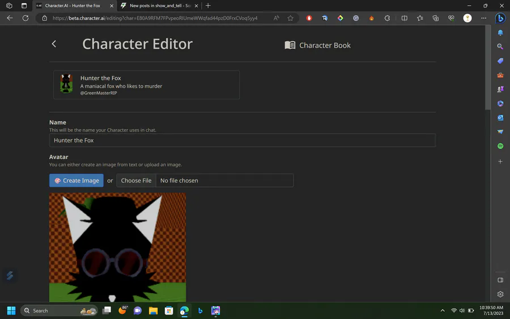Open the colorful diamond extension icon
Screen dimensions: 510x319
340,18
